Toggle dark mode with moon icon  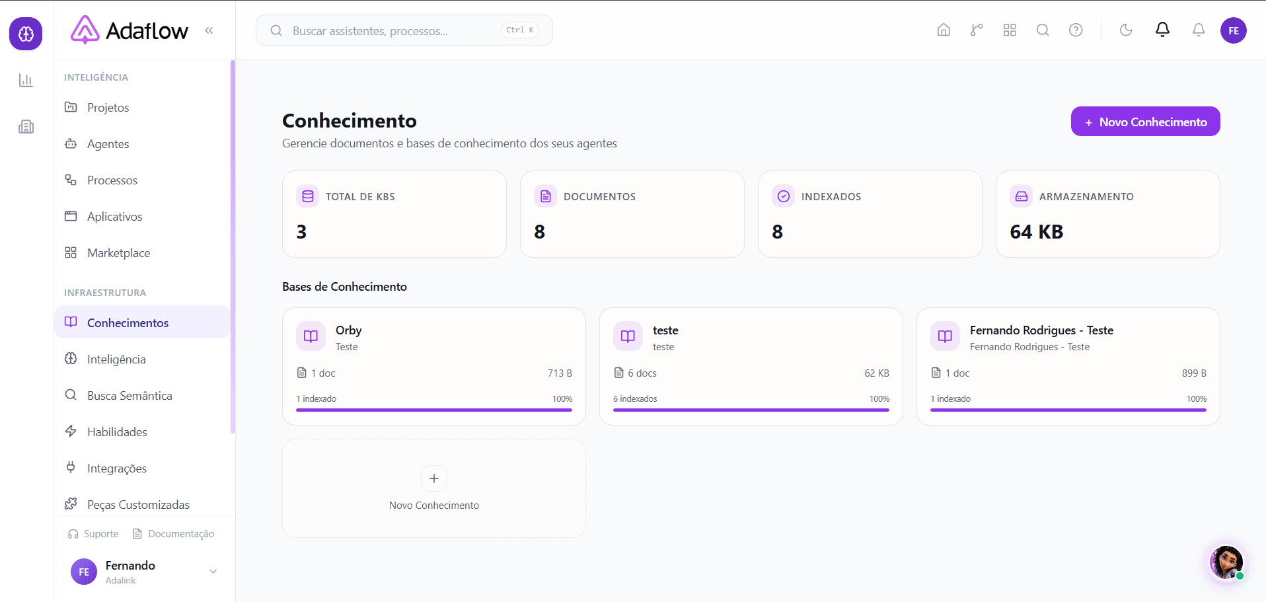tap(1126, 30)
